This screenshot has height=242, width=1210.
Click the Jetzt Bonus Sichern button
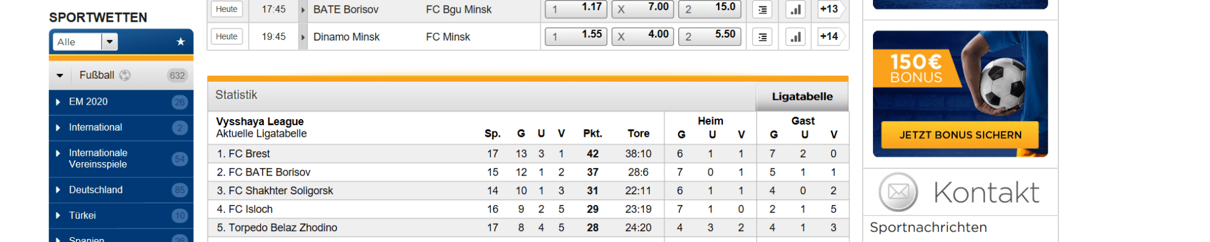[x=960, y=135]
